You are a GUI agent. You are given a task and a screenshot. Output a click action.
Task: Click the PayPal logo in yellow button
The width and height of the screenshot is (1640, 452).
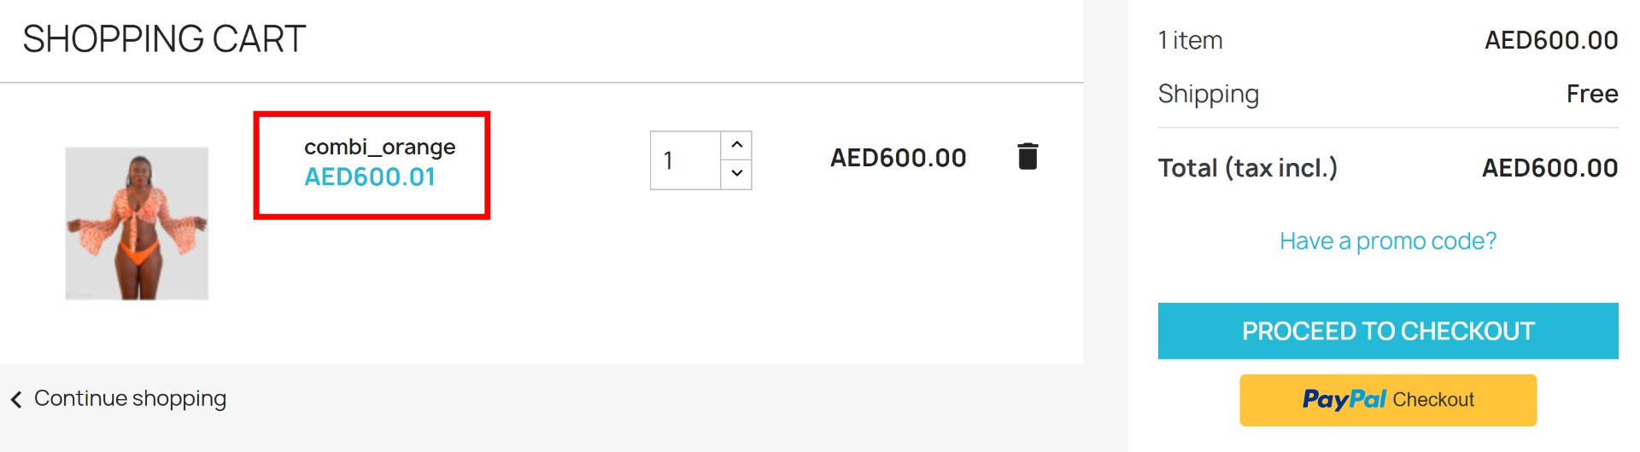pyautogui.click(x=1344, y=399)
